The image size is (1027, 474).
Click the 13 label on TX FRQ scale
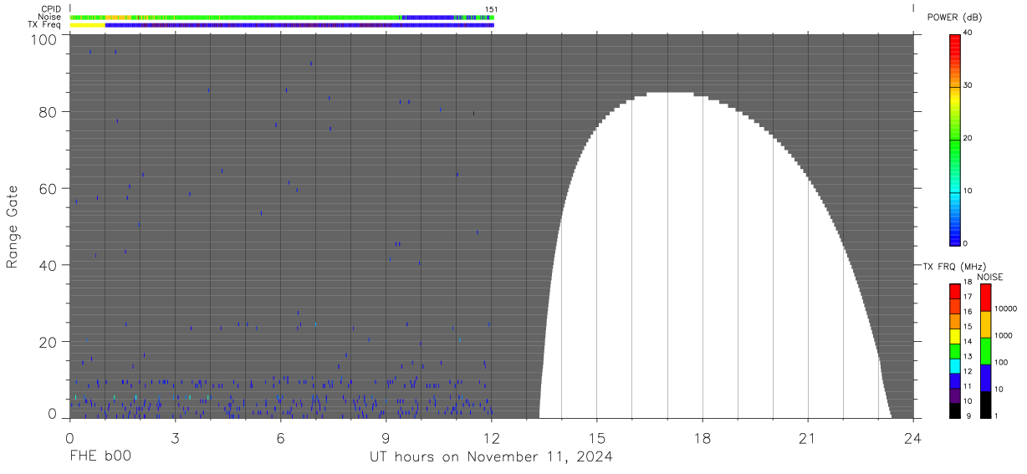968,356
